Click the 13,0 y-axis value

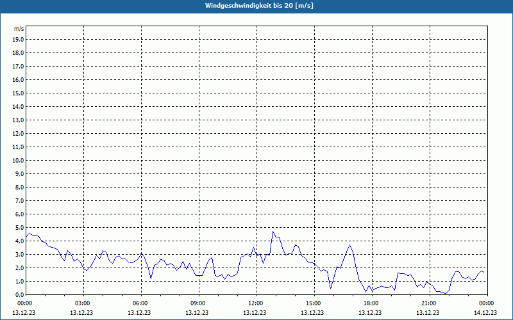point(18,120)
